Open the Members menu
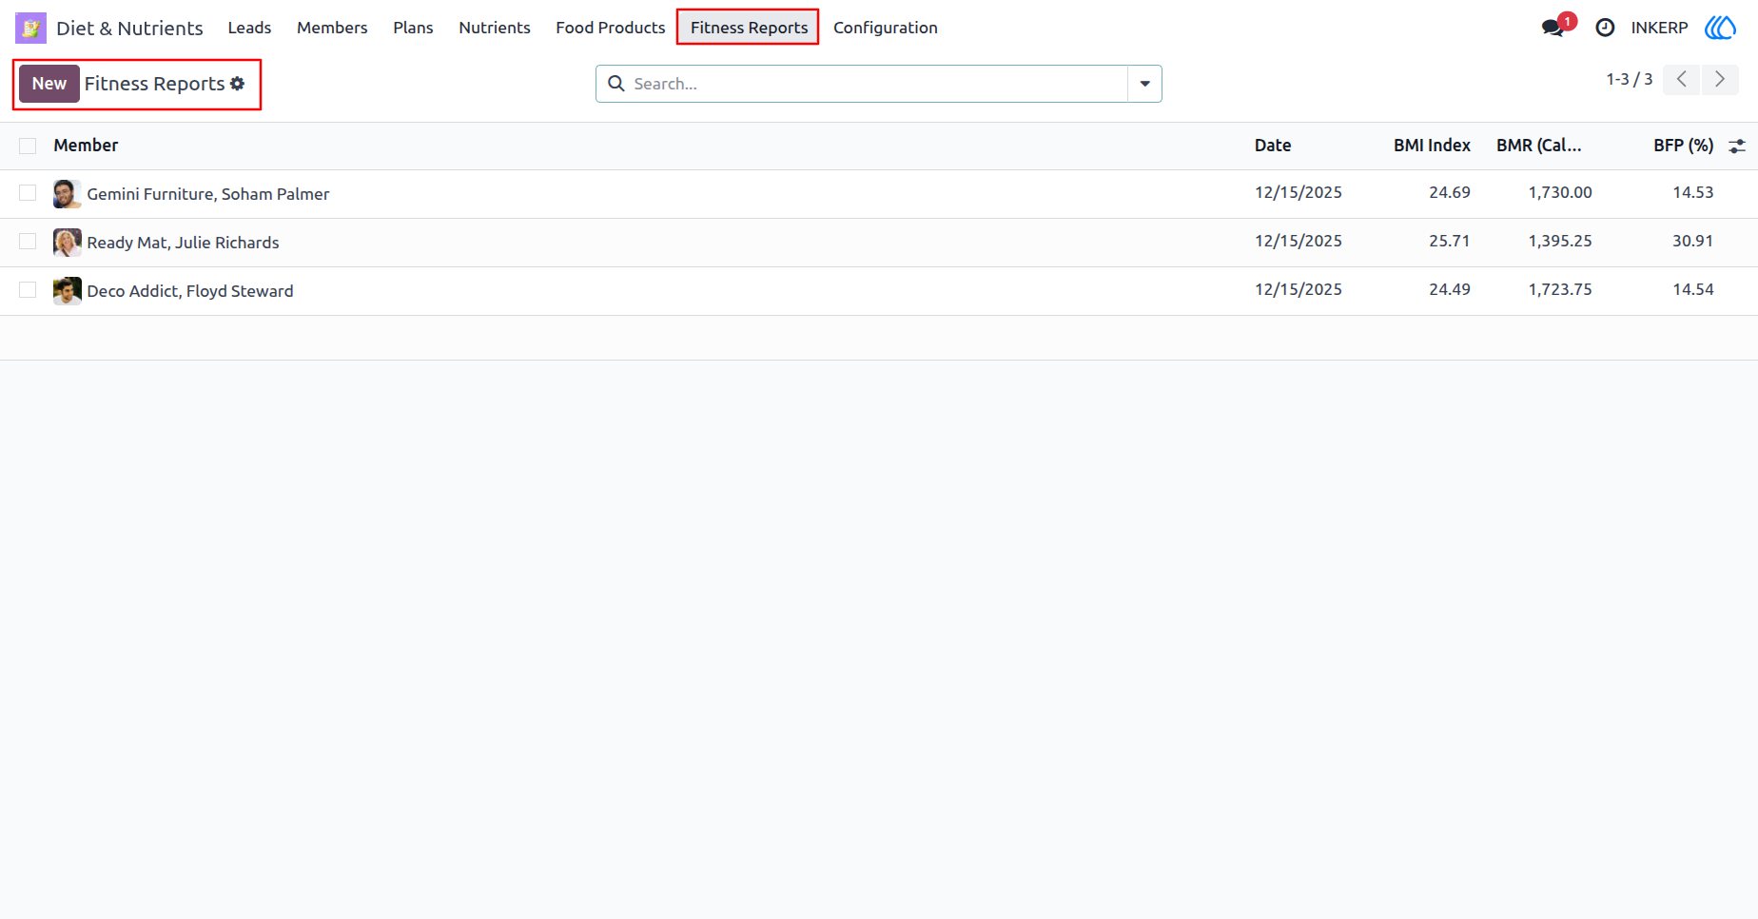Screen dimensions: 1758x919 [332, 28]
